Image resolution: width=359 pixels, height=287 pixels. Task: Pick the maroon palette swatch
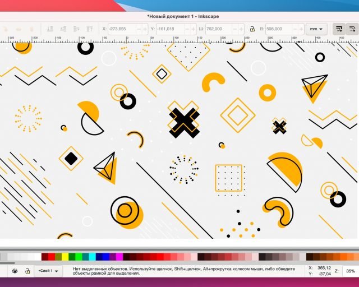coord(45,257)
